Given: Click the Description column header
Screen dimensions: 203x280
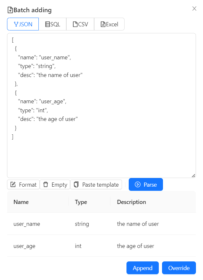Looking at the screenshot, I should [x=132, y=202].
